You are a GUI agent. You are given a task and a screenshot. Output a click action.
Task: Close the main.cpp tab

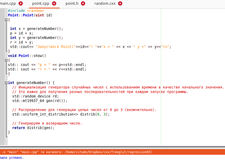tap(21, 3)
